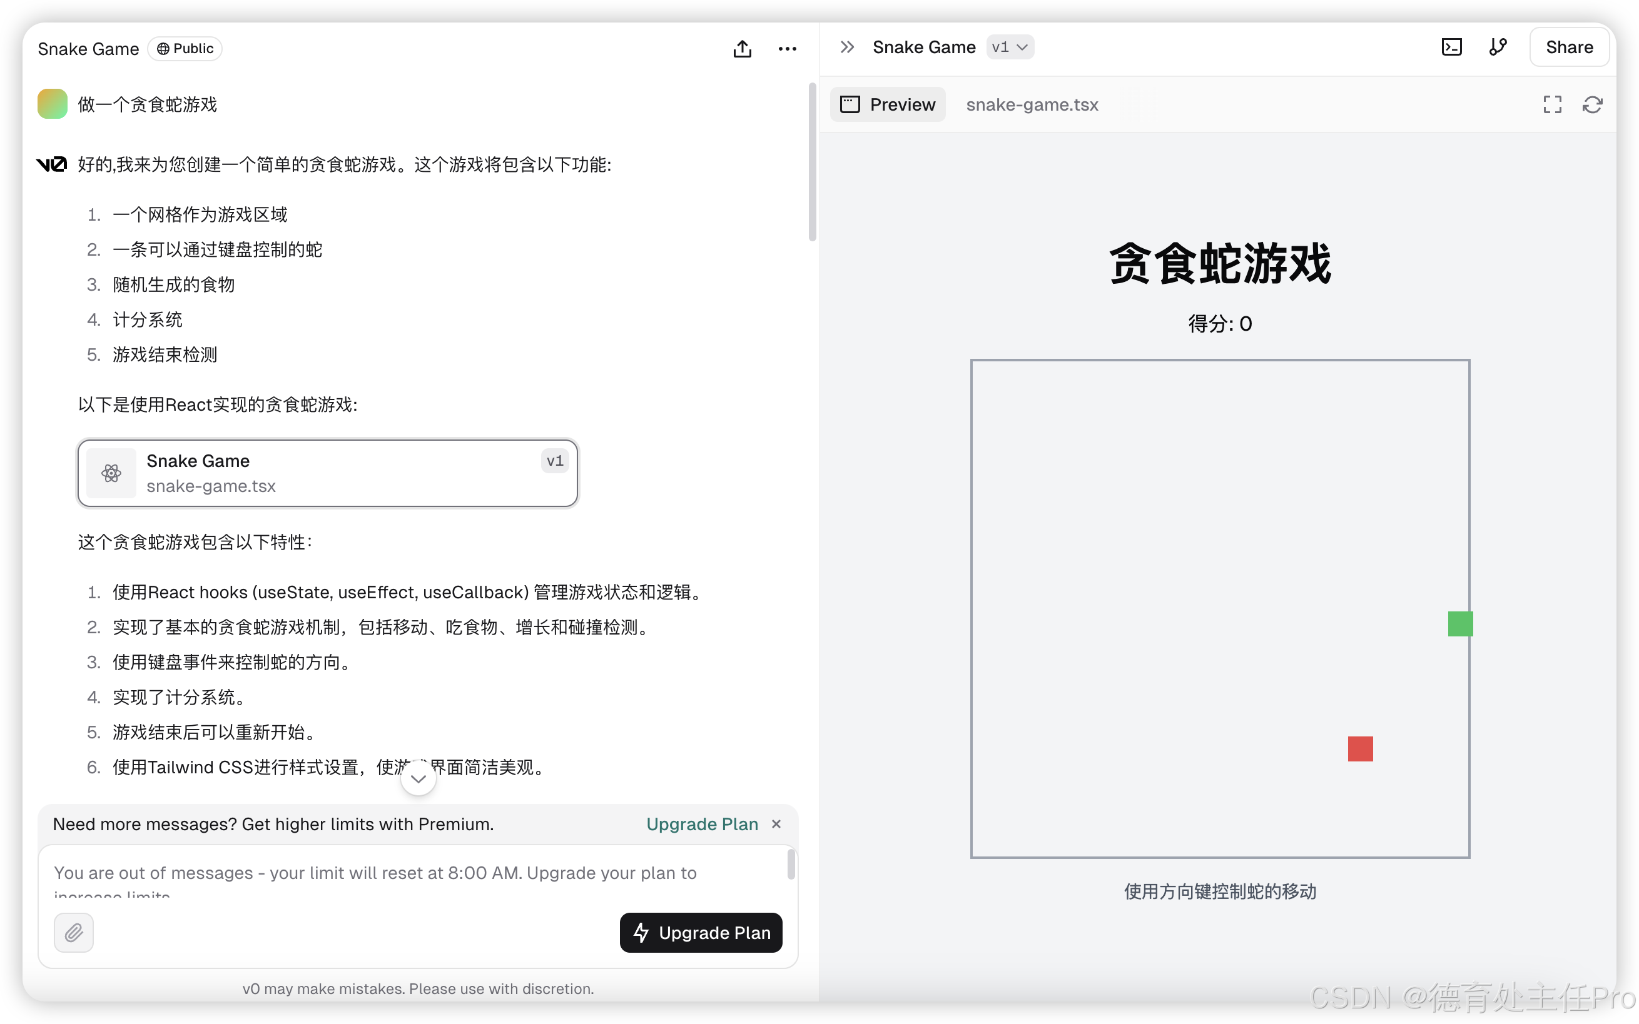The width and height of the screenshot is (1639, 1024).
Task: Click the React icon on Snake Game card
Action: [x=112, y=473]
